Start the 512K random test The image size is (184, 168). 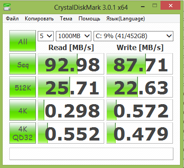23,87
